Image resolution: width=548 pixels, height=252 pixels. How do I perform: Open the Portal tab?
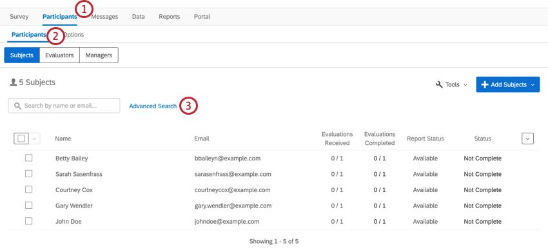(202, 16)
